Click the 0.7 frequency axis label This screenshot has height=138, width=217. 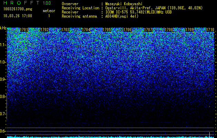click(3, 114)
